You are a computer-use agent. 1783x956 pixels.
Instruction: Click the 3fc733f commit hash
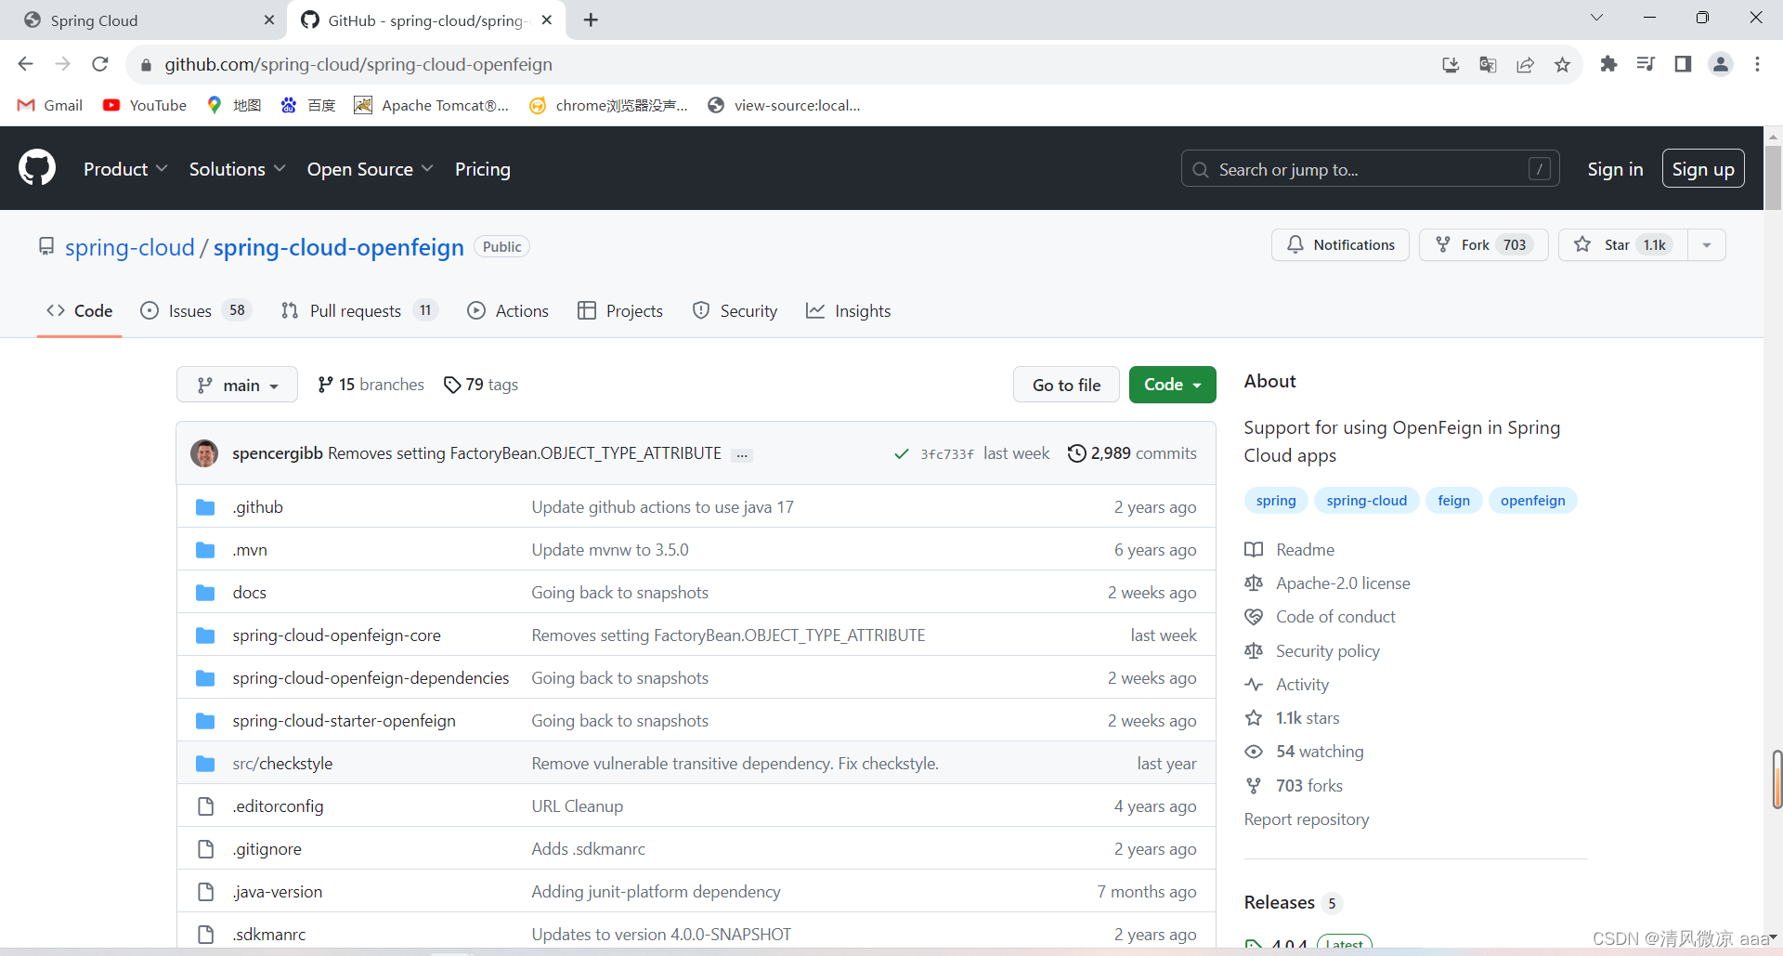pyautogui.click(x=946, y=454)
